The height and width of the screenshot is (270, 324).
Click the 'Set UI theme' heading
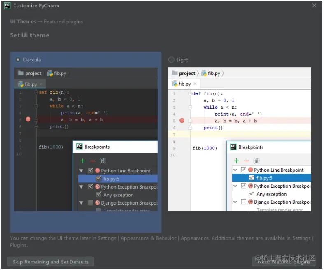click(x=30, y=35)
